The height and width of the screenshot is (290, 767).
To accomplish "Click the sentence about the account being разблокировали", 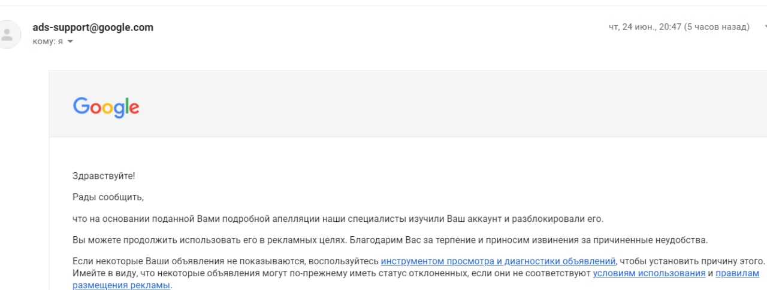I will [x=338, y=219].
